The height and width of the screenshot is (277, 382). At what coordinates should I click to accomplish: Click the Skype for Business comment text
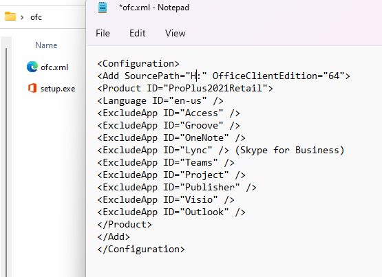(x=290, y=150)
